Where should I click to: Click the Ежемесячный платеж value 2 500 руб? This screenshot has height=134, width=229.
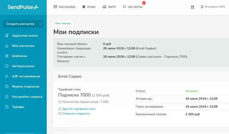tap(193, 114)
